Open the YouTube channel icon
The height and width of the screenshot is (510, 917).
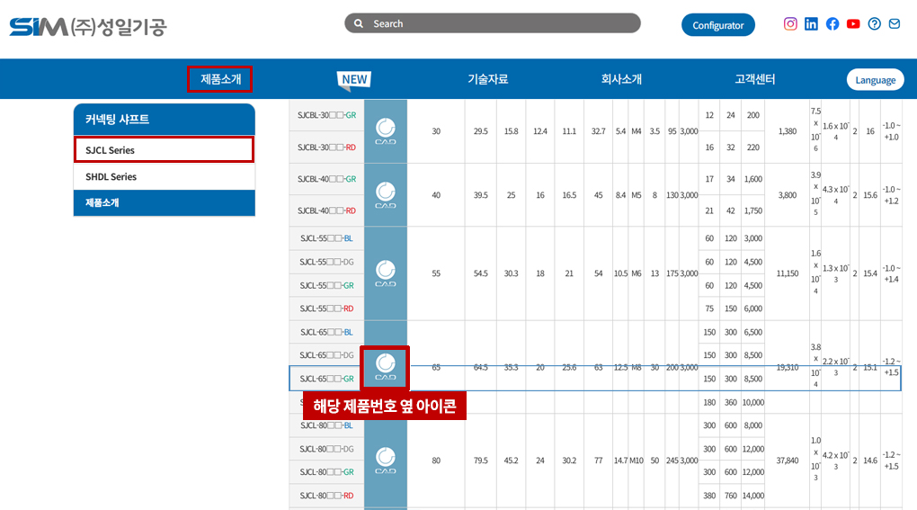point(853,24)
